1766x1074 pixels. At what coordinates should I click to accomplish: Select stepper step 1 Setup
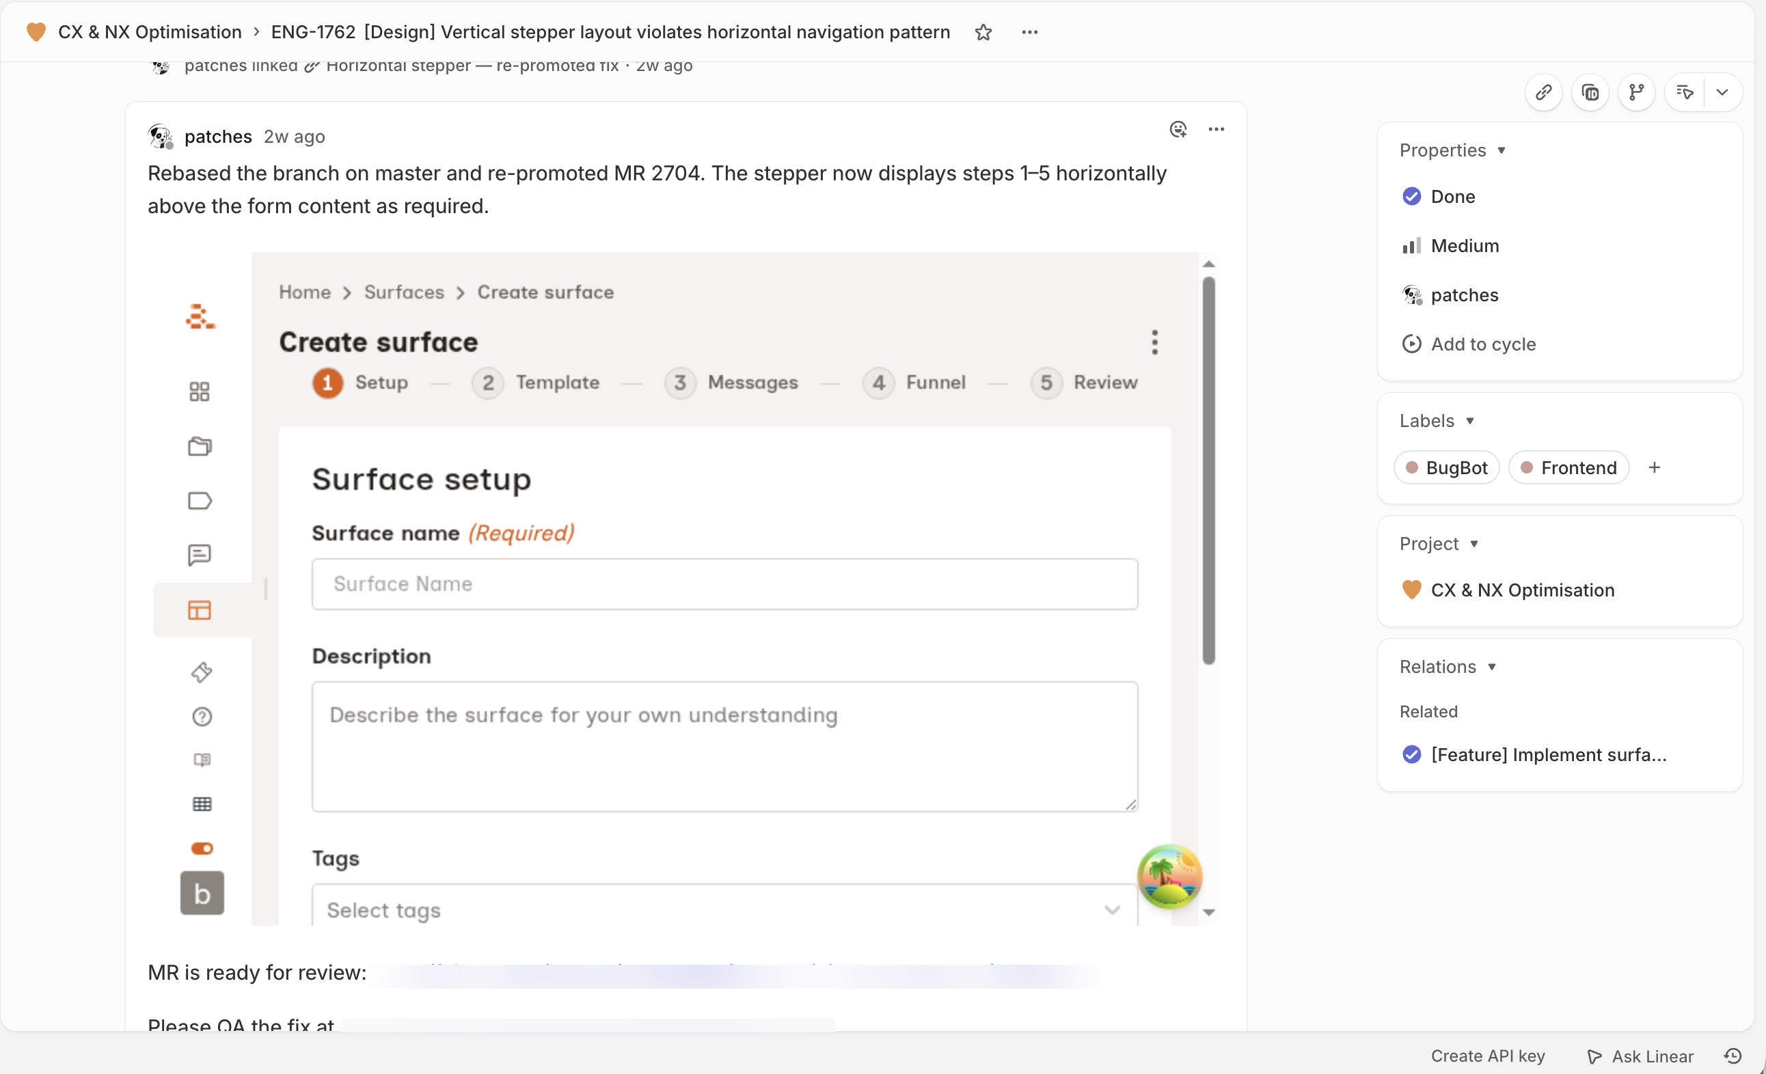coord(360,383)
